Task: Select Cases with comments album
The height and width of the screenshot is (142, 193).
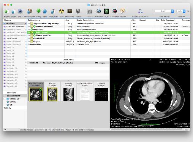Action: [15, 27]
